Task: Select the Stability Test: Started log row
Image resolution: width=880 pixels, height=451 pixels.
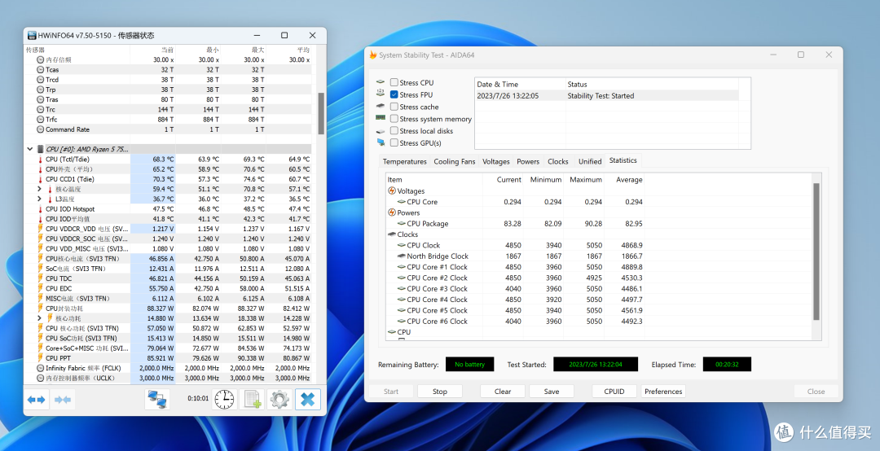Action: (x=607, y=96)
